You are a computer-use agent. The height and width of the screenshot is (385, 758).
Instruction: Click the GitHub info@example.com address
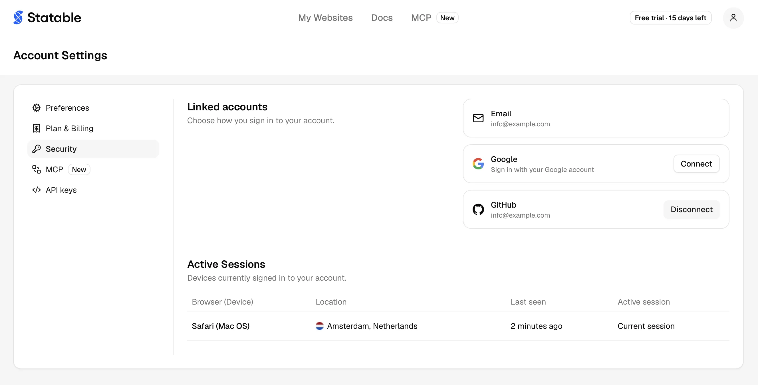(x=520, y=215)
